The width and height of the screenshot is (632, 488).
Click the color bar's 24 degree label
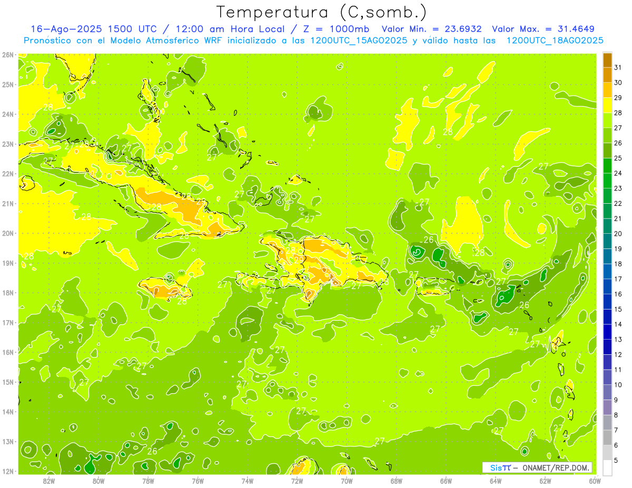pyautogui.click(x=618, y=173)
